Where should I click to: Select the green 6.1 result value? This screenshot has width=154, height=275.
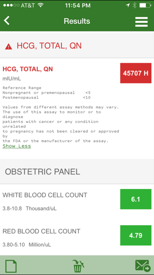coord(136,199)
